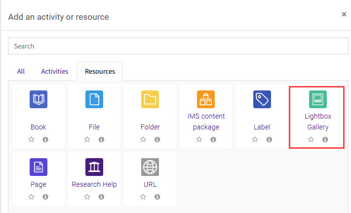The width and height of the screenshot is (351, 213).
Task: Select the Page resource icon
Action: click(x=39, y=167)
